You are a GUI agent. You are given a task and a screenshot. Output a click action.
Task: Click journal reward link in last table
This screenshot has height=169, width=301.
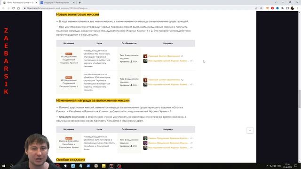point(168,148)
